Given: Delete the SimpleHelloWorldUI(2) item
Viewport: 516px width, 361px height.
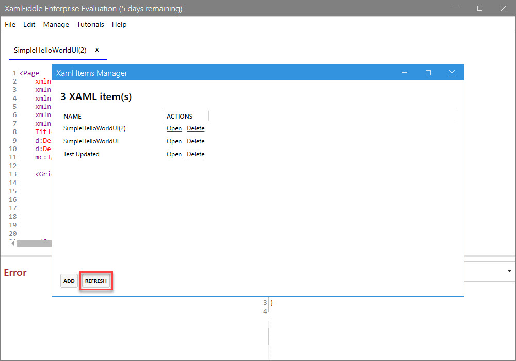Looking at the screenshot, I should 196,128.
